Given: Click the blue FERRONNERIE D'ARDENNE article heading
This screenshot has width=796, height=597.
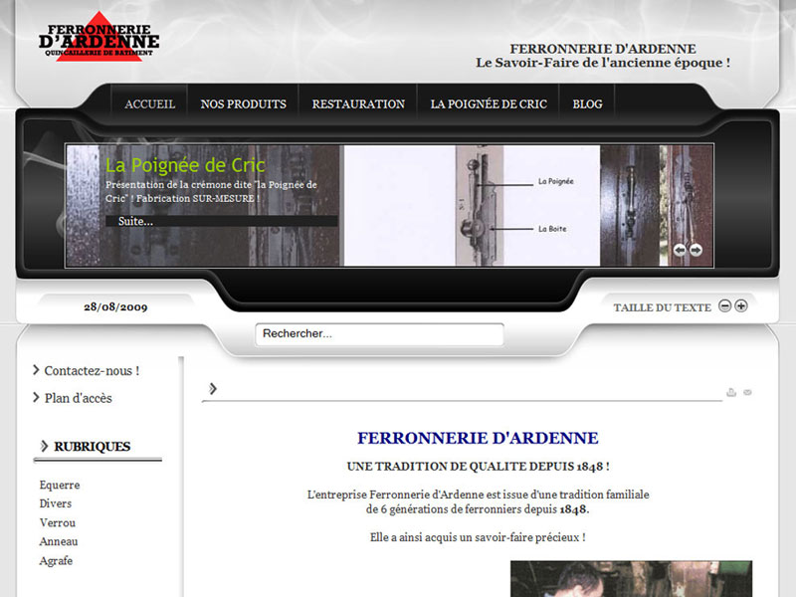Looking at the screenshot, I should coord(478,438).
